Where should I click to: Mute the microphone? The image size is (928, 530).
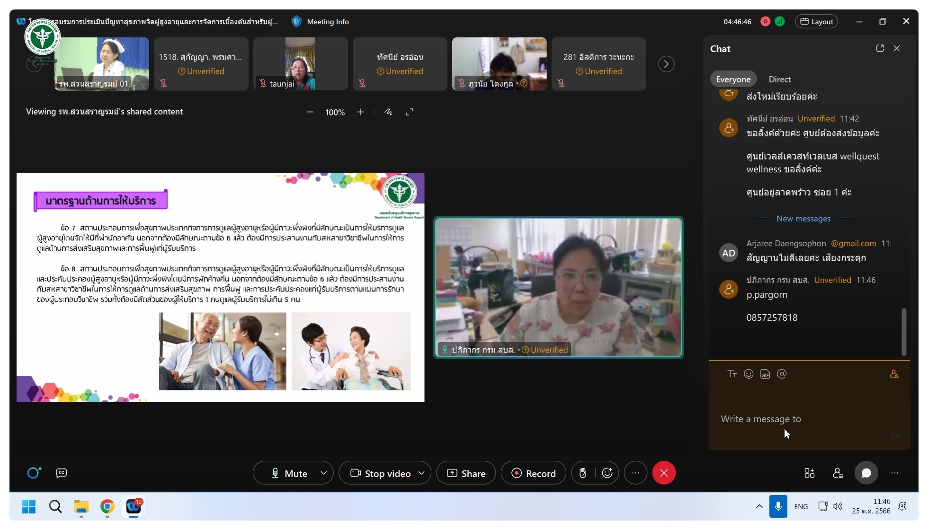coord(289,473)
